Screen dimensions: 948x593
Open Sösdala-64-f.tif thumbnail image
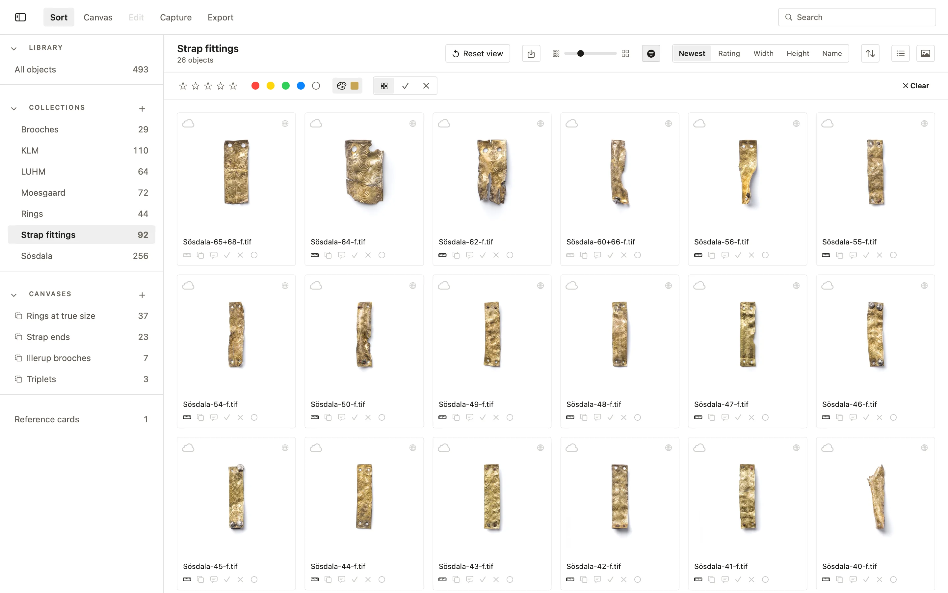[x=364, y=172]
